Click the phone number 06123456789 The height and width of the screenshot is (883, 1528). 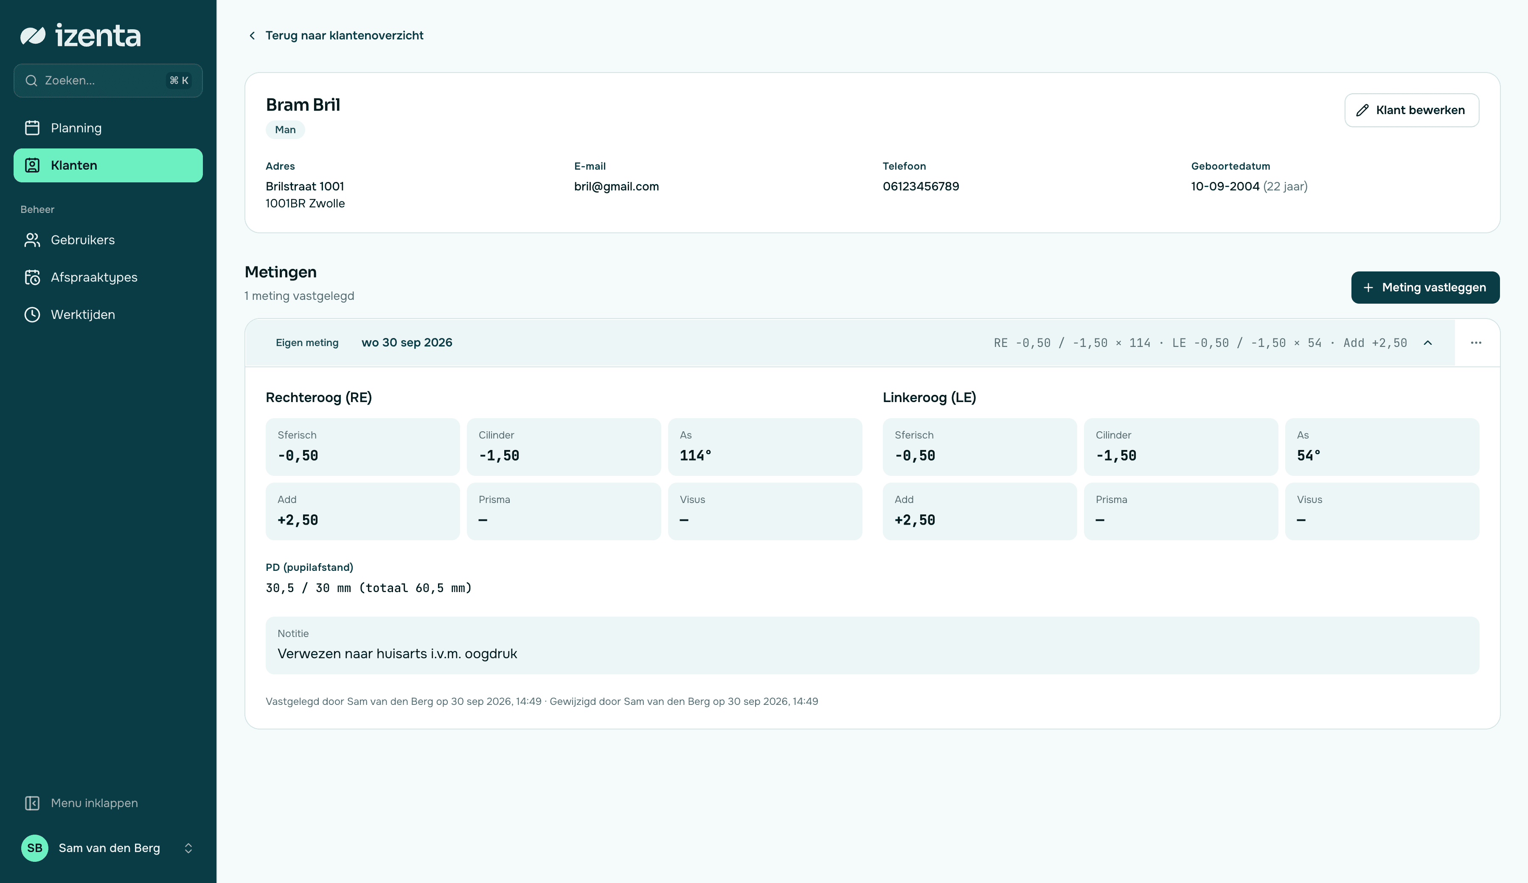[x=921, y=187]
